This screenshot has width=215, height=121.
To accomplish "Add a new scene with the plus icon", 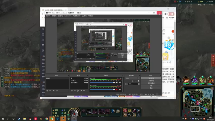I will point(47,91).
